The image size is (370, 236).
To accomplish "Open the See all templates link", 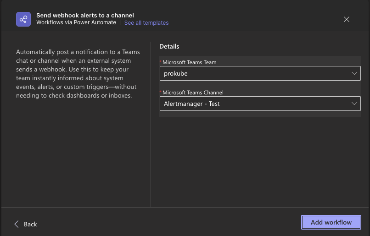I will click(146, 23).
